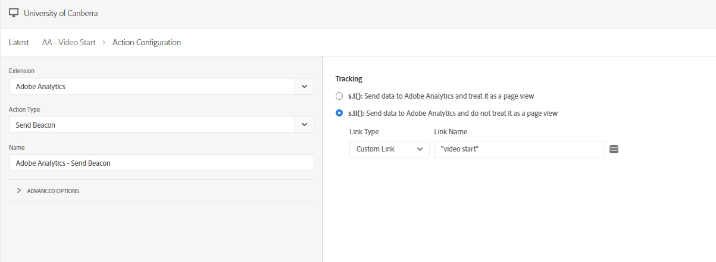Select the s.tl() radio button
Image resolution: width=716 pixels, height=262 pixels.
coord(339,113)
